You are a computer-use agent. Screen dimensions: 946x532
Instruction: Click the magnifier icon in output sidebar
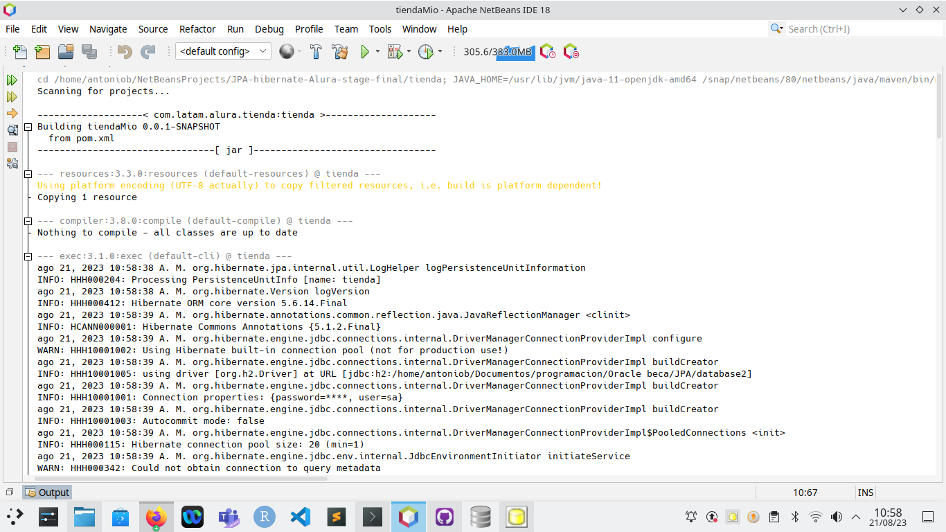pyautogui.click(x=12, y=130)
